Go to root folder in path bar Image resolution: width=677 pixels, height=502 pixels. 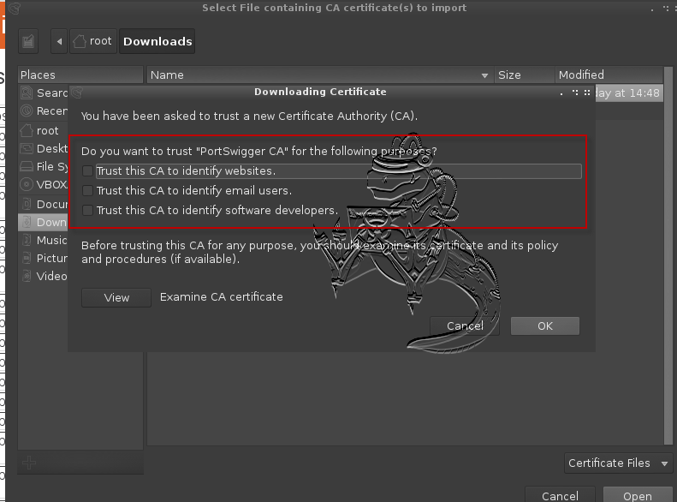(92, 41)
